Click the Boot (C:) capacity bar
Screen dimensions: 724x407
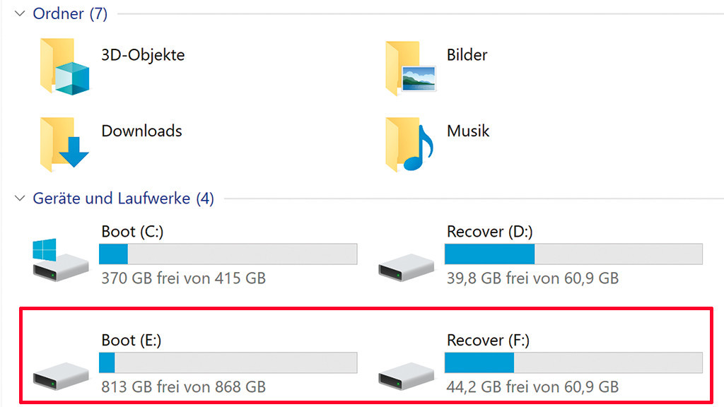(228, 254)
